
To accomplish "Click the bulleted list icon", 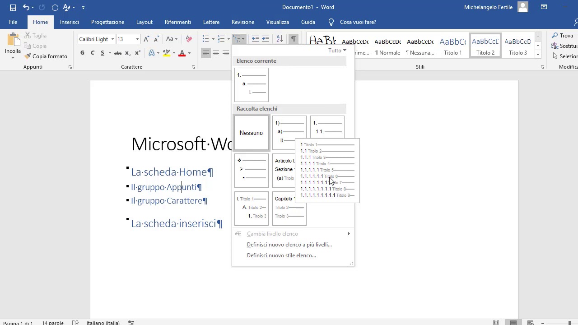I will point(205,39).
